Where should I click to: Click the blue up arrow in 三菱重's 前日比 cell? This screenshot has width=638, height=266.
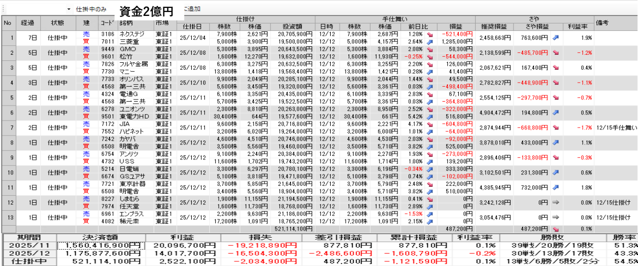tap(429, 41)
